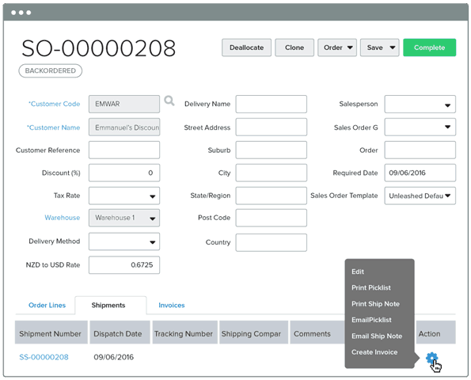Open the Warehouse 1 dropdown
The image size is (471, 380).
point(124,218)
